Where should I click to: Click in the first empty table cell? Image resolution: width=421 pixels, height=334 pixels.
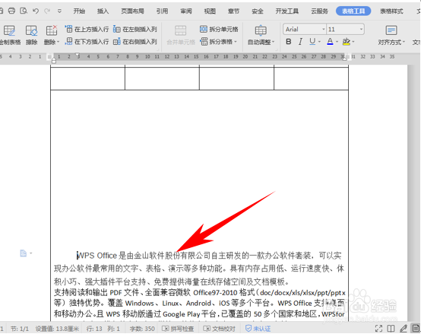coord(87,78)
